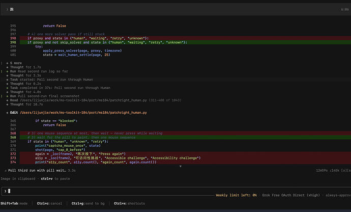Select line 371 'shot(page, "cap_0_before")'
Image resolution: width=351 pixels, height=212 pixels.
(60, 150)
